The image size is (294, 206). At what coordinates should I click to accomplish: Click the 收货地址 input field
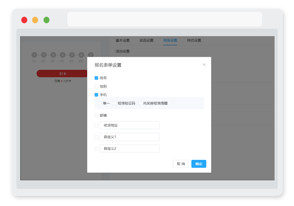point(130,125)
